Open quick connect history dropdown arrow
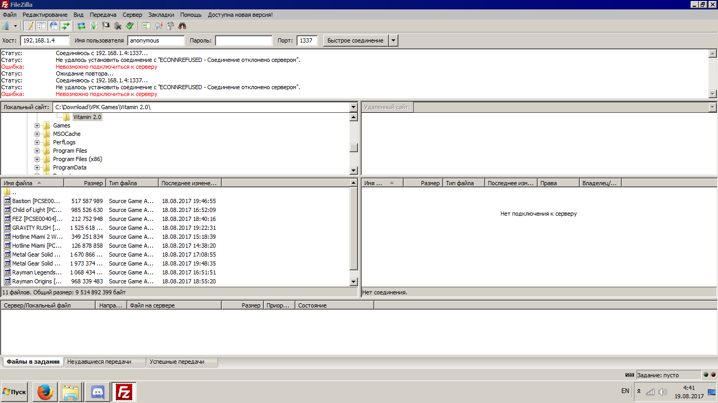Image resolution: width=718 pixels, height=403 pixels. coord(394,40)
